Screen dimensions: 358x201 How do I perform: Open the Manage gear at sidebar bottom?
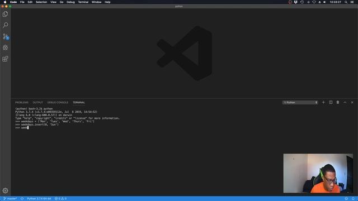click(5, 190)
